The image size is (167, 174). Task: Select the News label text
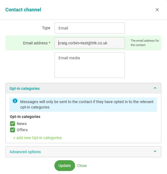22,124
